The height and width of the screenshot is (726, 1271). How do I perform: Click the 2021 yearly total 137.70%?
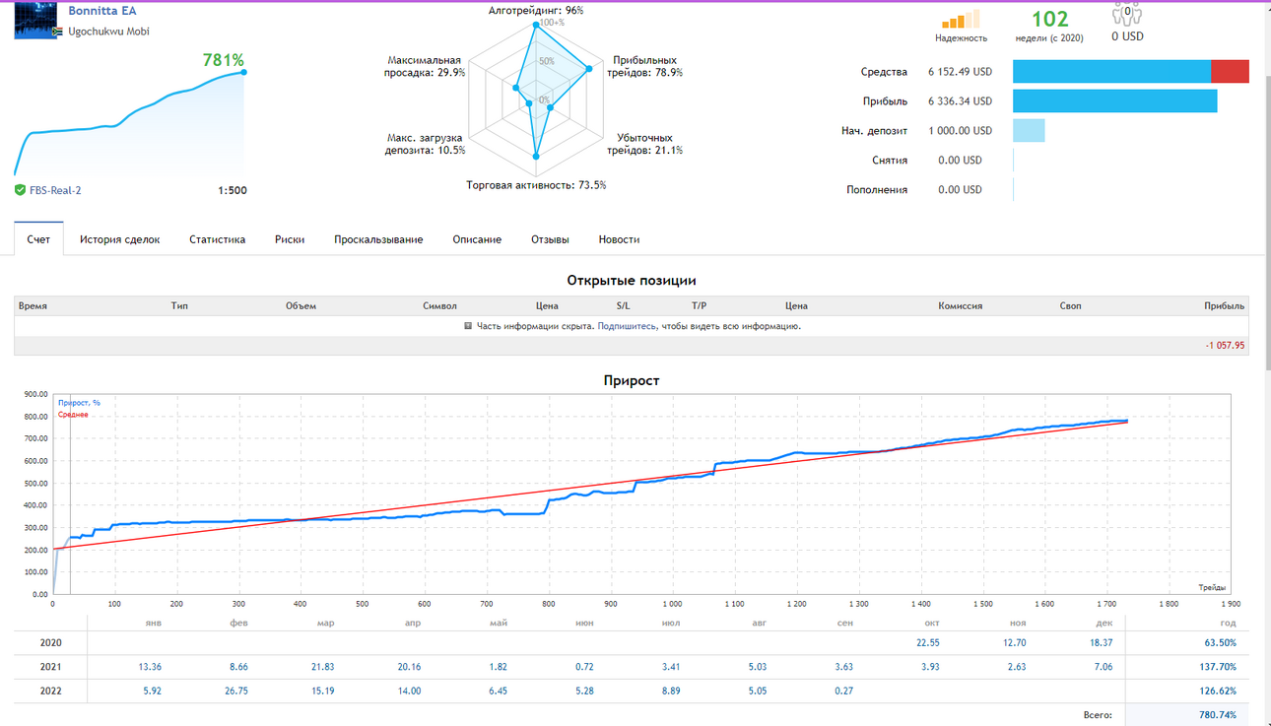(1219, 667)
